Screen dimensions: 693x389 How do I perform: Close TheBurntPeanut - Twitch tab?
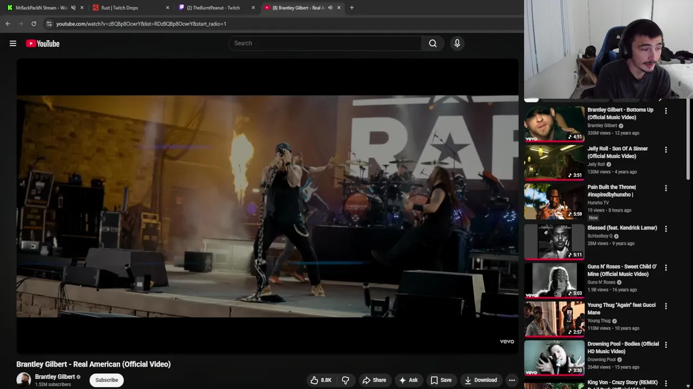tap(253, 8)
